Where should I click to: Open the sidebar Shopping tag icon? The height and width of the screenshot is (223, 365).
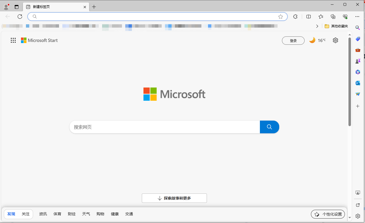click(358, 39)
